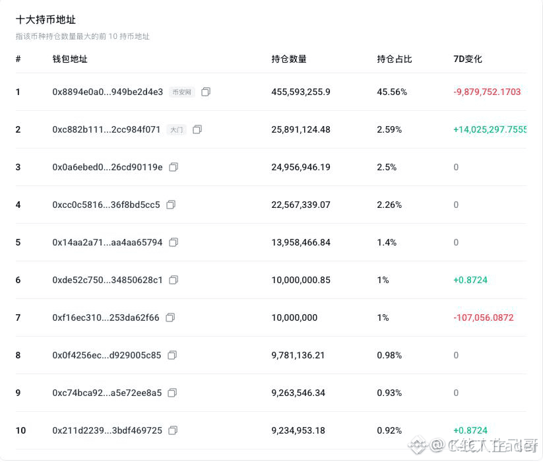The height and width of the screenshot is (462, 543).
Task: Open wallet address 0x8894e0a0...949be2d4e3
Action: coord(108,92)
